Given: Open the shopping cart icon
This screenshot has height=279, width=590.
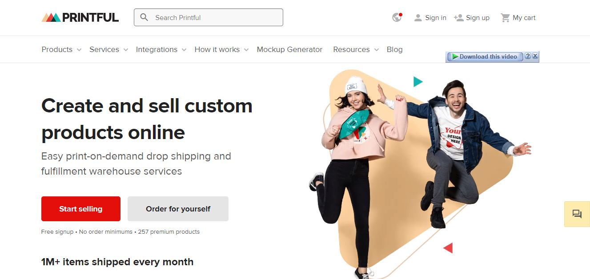Looking at the screenshot, I should point(505,18).
